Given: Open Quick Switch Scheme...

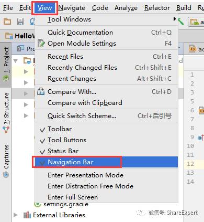Looking at the screenshot, I should (106, 116).
